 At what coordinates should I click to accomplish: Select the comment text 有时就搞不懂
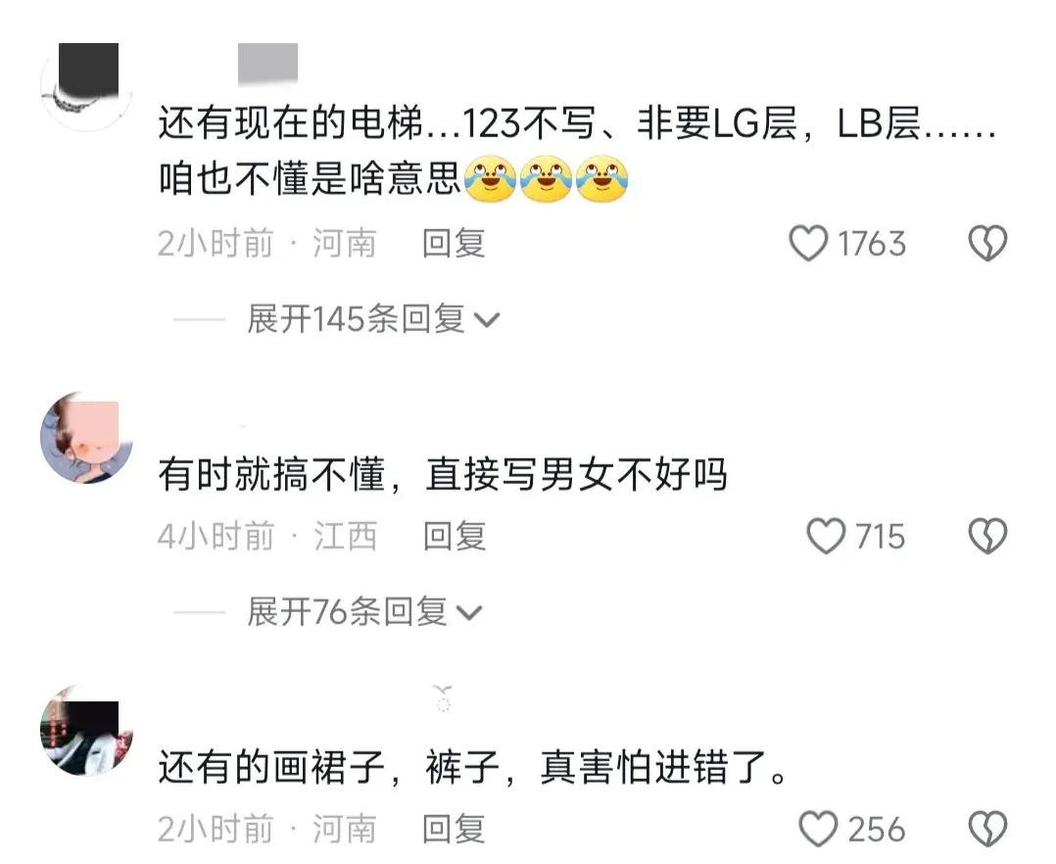point(443,474)
